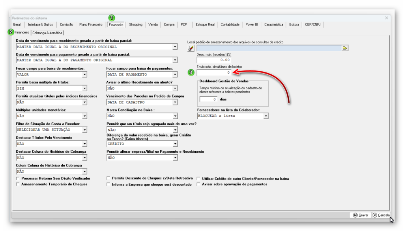This screenshot has height=231, width=404.
Task: Switch to the Cobrança Automática sub-tab
Action: [x=47, y=33]
